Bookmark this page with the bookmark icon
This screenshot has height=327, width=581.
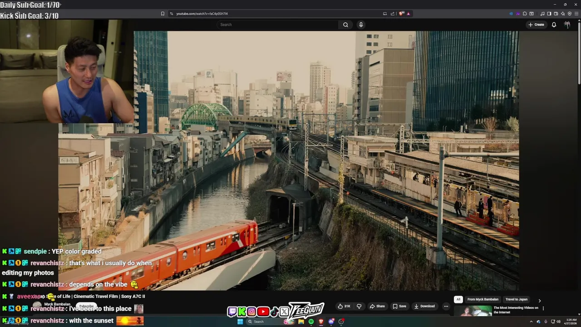tap(162, 14)
